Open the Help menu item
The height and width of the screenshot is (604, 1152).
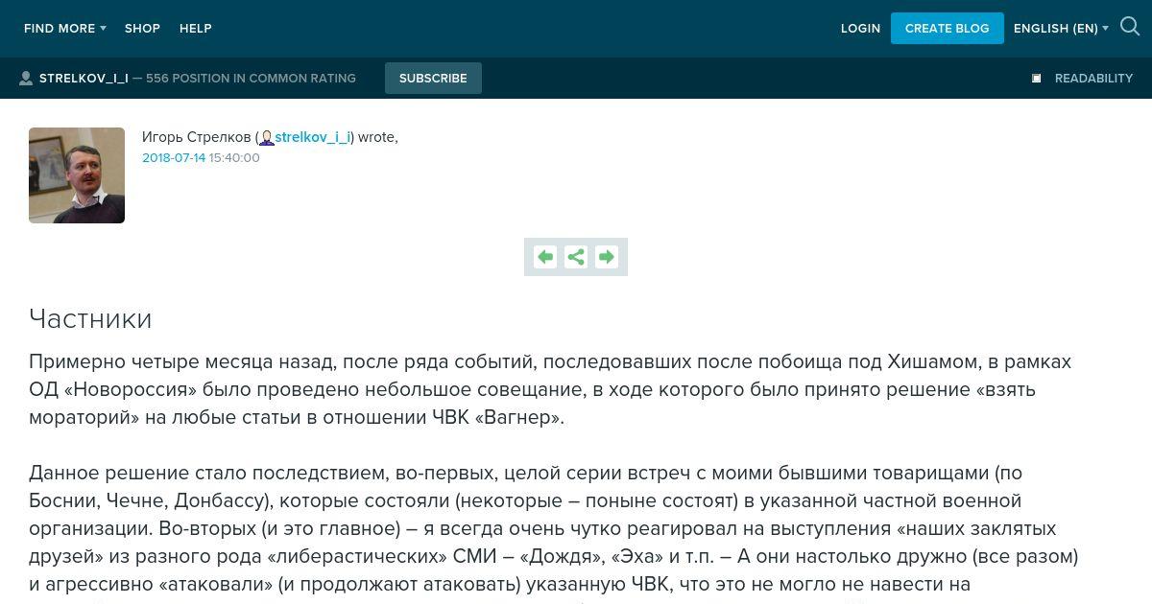point(196,29)
